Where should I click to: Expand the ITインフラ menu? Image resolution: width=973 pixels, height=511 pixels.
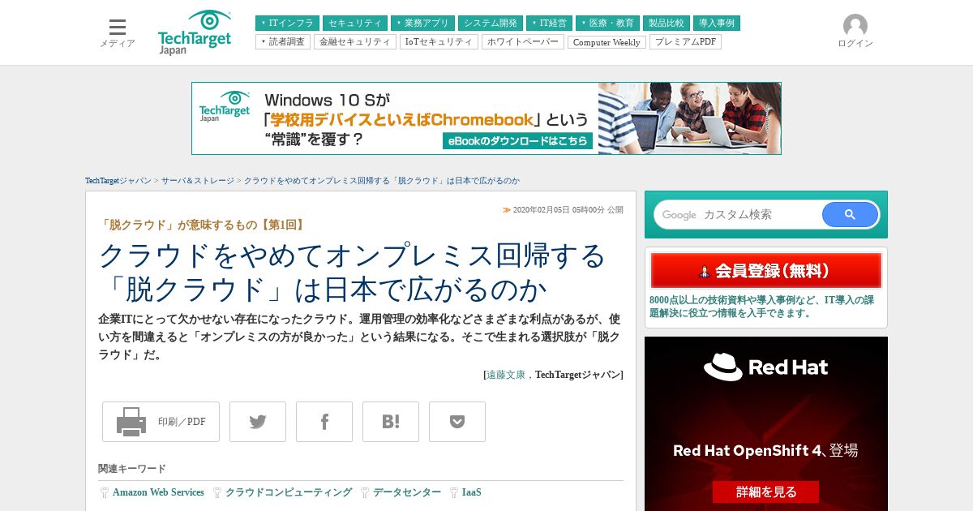click(287, 24)
